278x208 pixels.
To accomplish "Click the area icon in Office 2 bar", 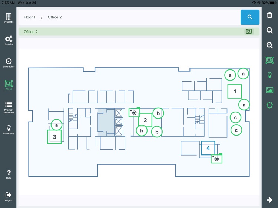I will point(249,32).
